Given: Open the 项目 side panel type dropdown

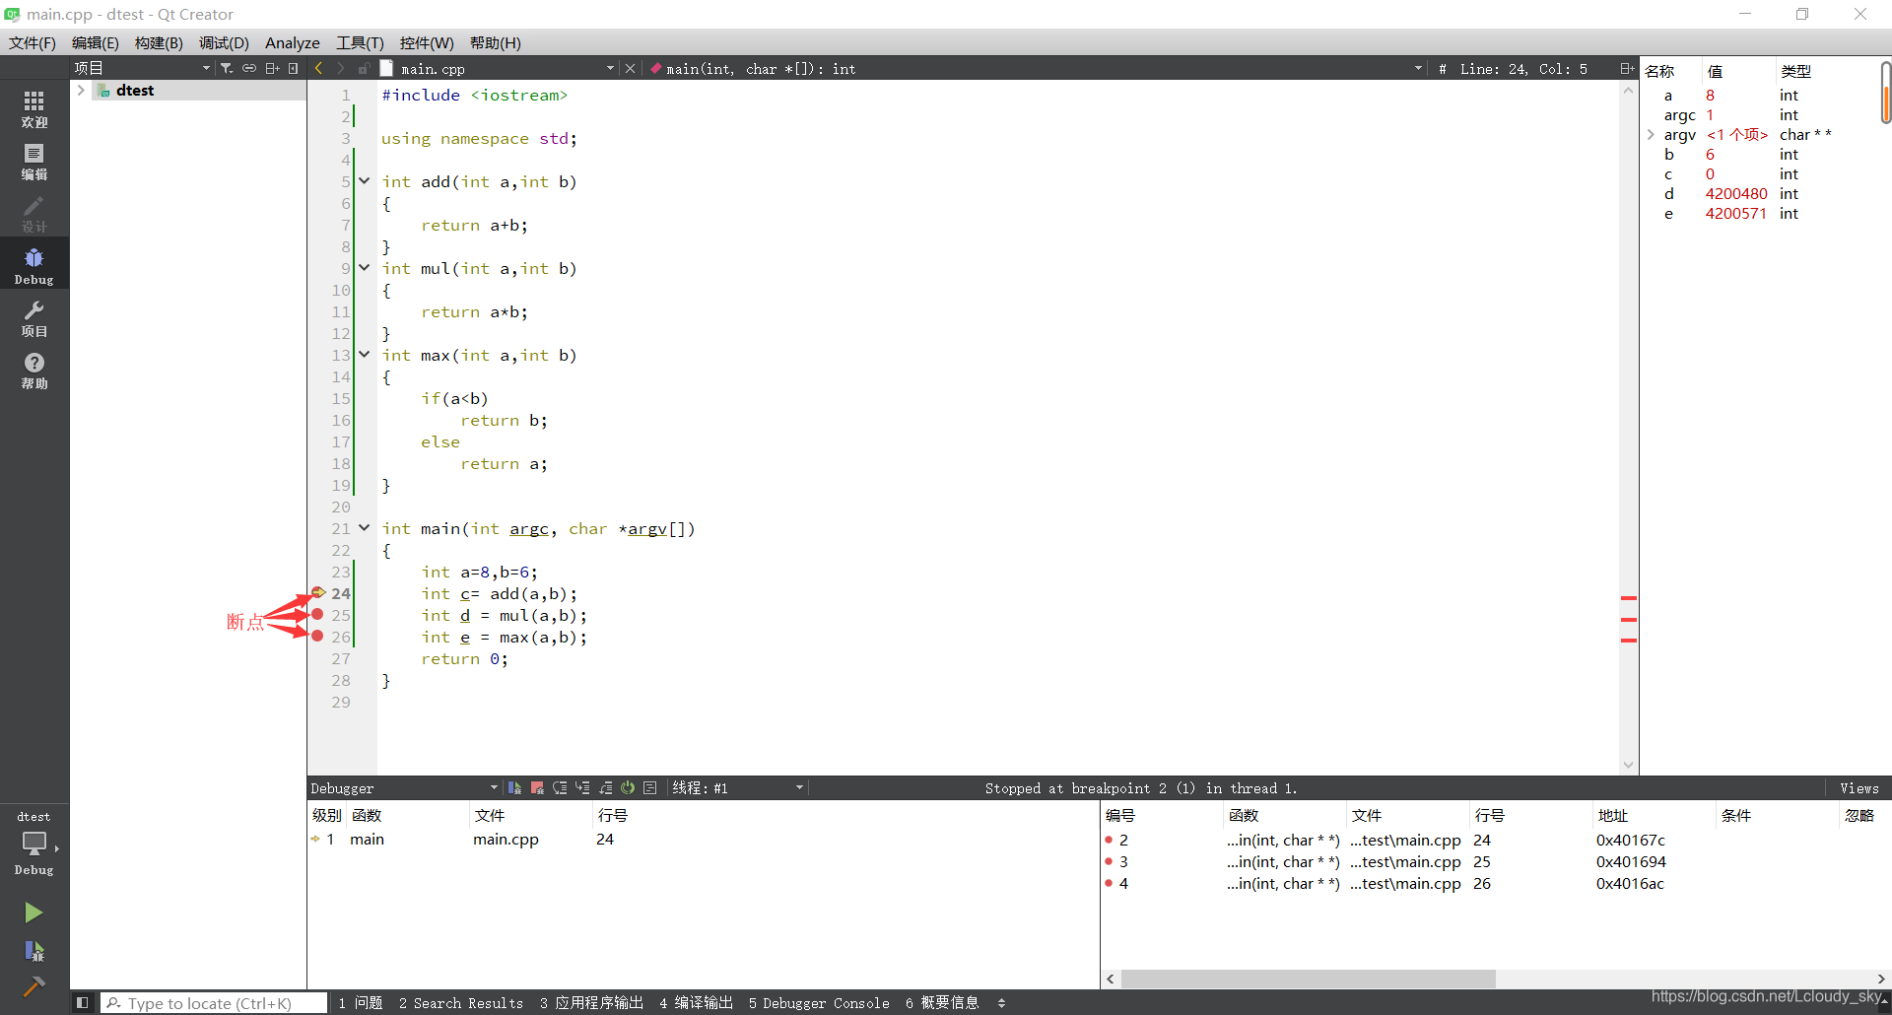Looking at the screenshot, I should tap(142, 68).
